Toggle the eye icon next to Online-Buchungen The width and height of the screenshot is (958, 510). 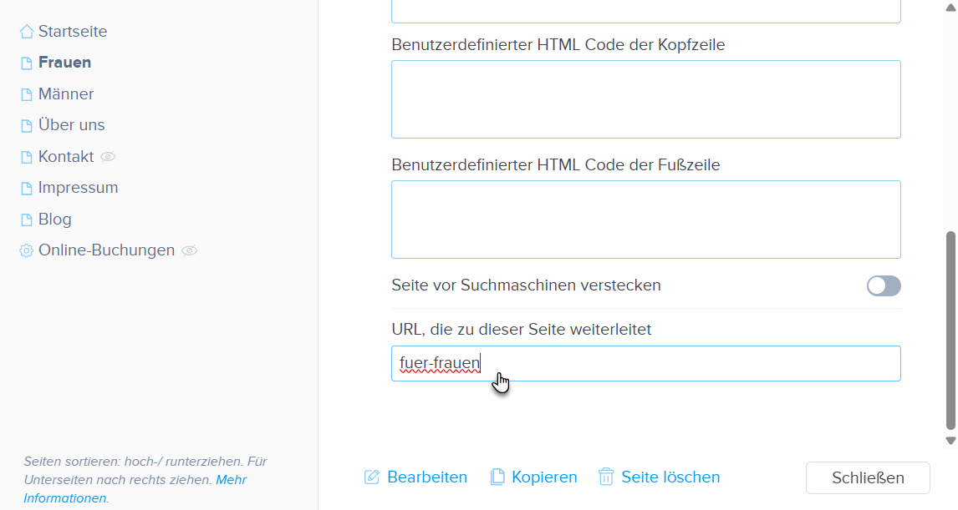click(190, 250)
